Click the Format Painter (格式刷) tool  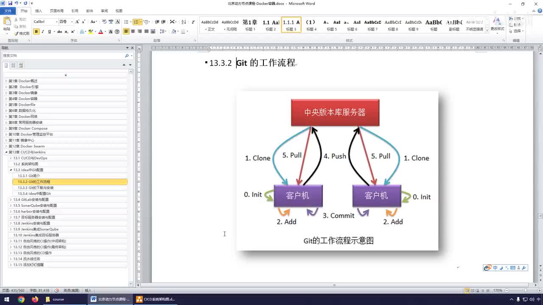(x=22, y=33)
